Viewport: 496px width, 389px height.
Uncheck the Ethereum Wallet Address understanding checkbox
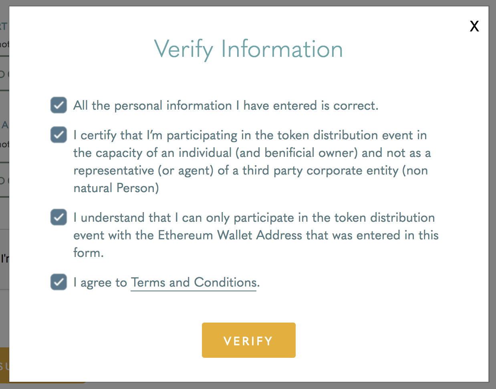[x=58, y=218]
